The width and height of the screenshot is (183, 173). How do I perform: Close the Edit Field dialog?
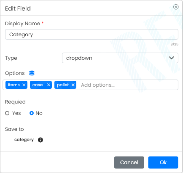[x=176, y=7]
